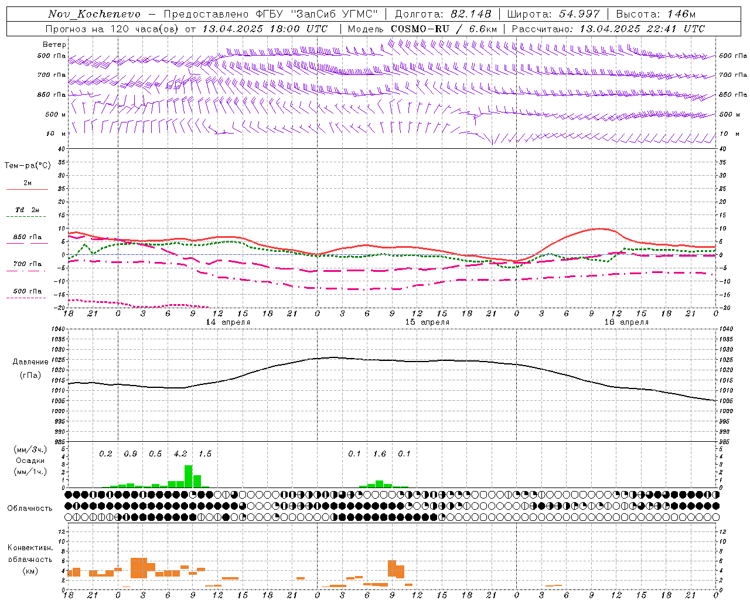This screenshot has width=750, height=600.
Task: Select the Тем-ра(°C) axis title
Action: pos(28,166)
